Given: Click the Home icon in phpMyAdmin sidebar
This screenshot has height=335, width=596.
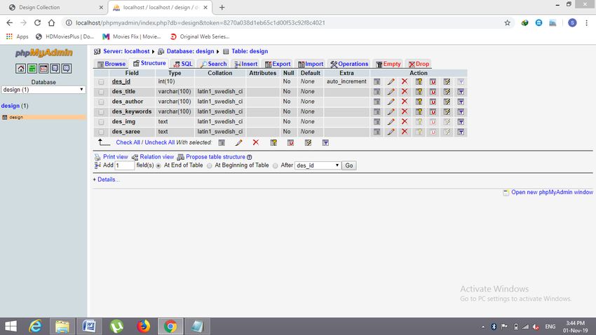Looking at the screenshot, I should coord(20,68).
